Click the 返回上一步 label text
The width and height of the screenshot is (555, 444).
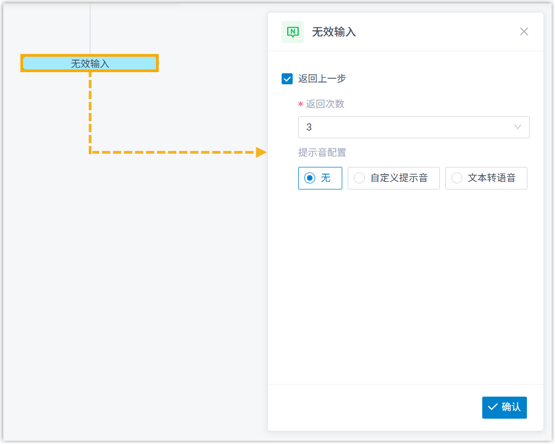(322, 79)
